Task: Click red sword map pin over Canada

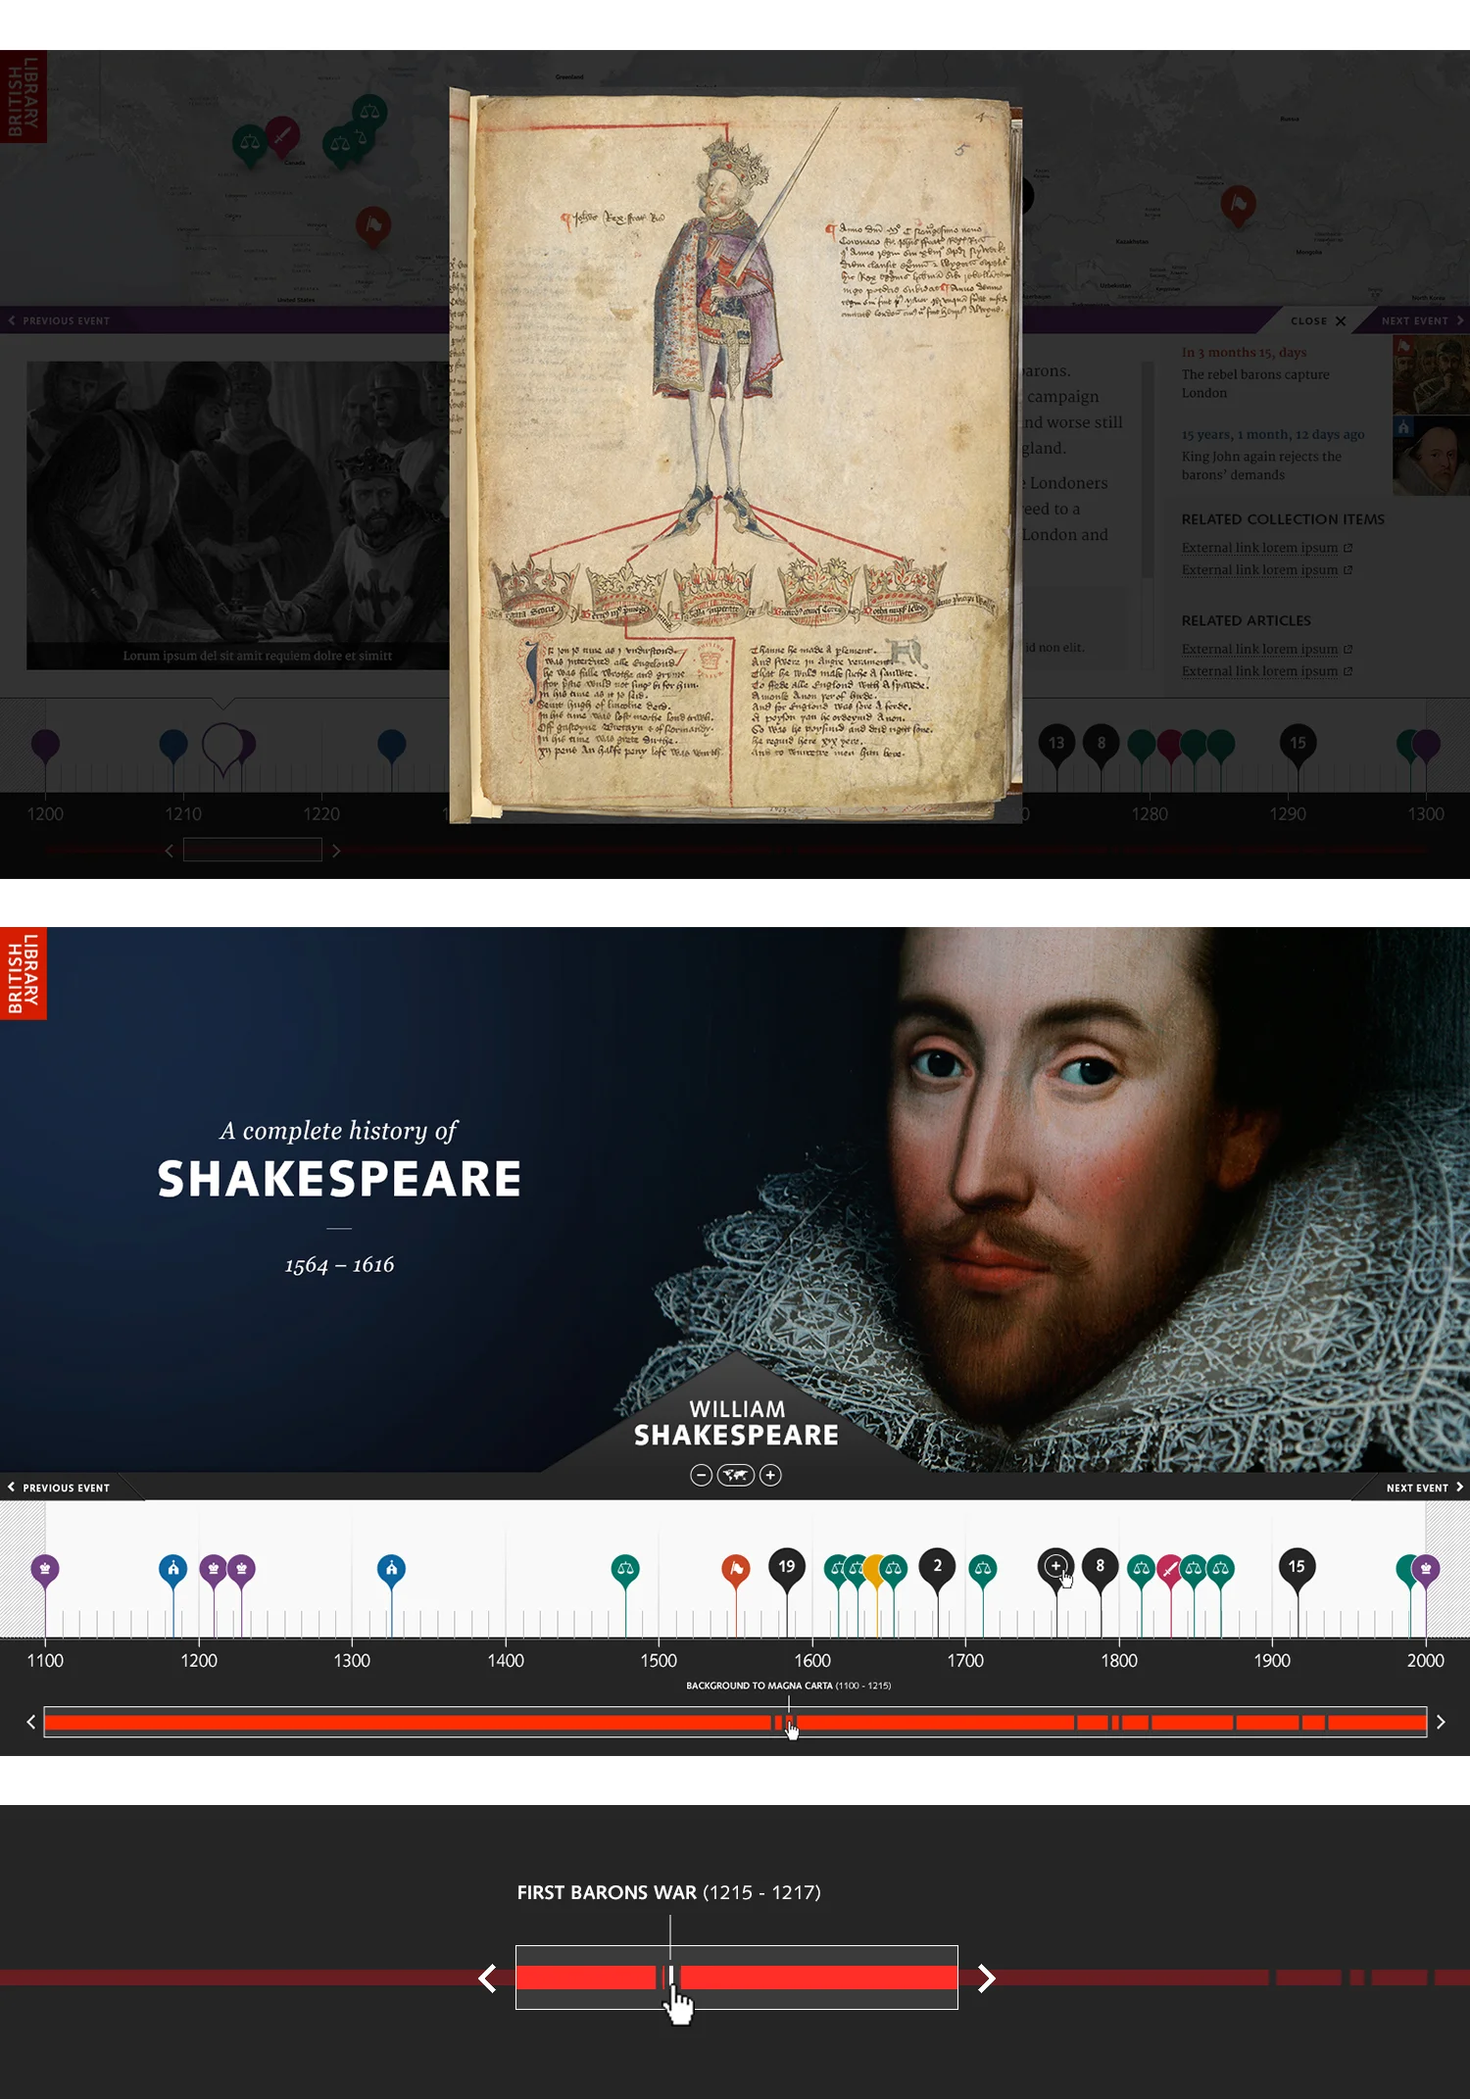Action: click(282, 135)
